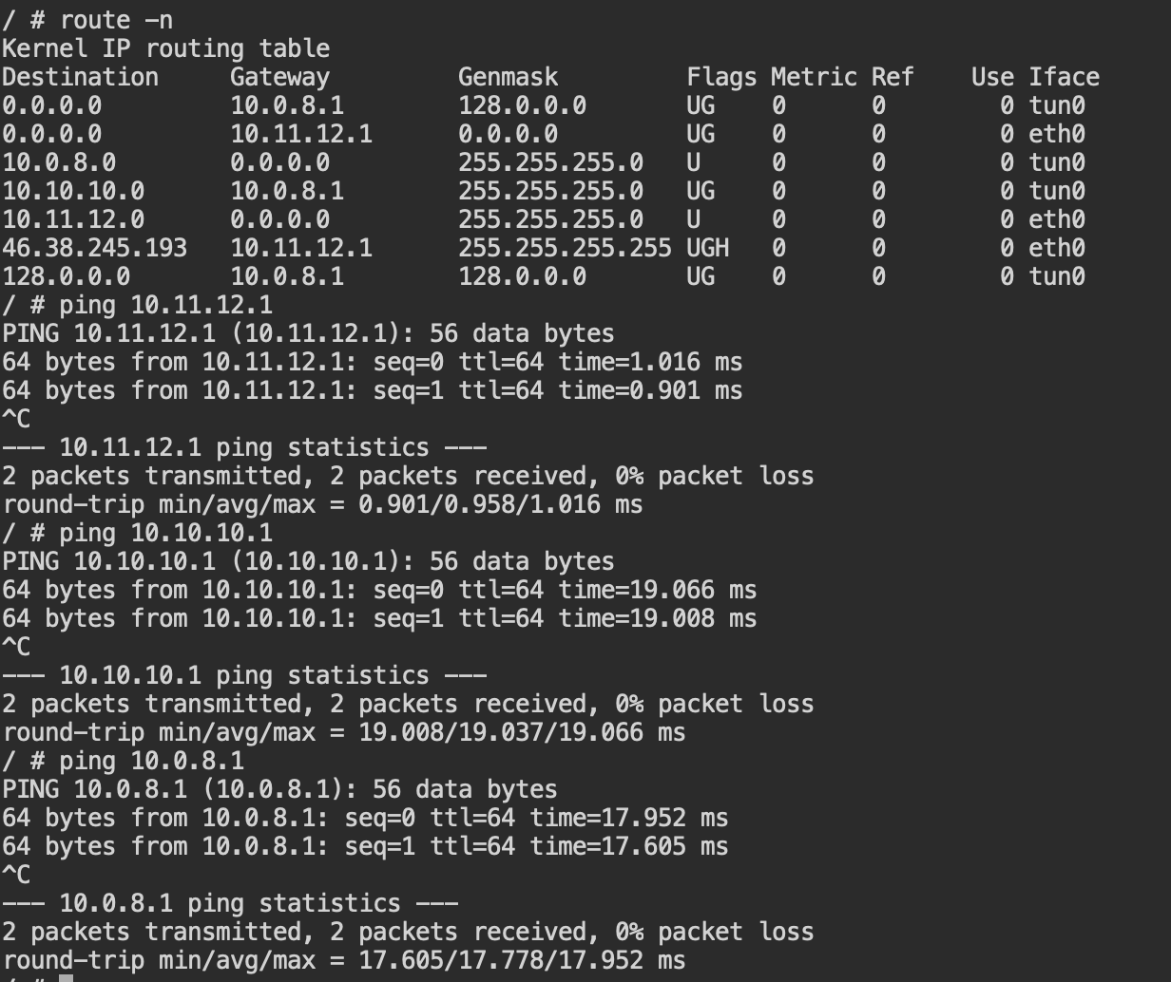Click round-trip value 19.008/19.037/19.066 ms

(522, 732)
